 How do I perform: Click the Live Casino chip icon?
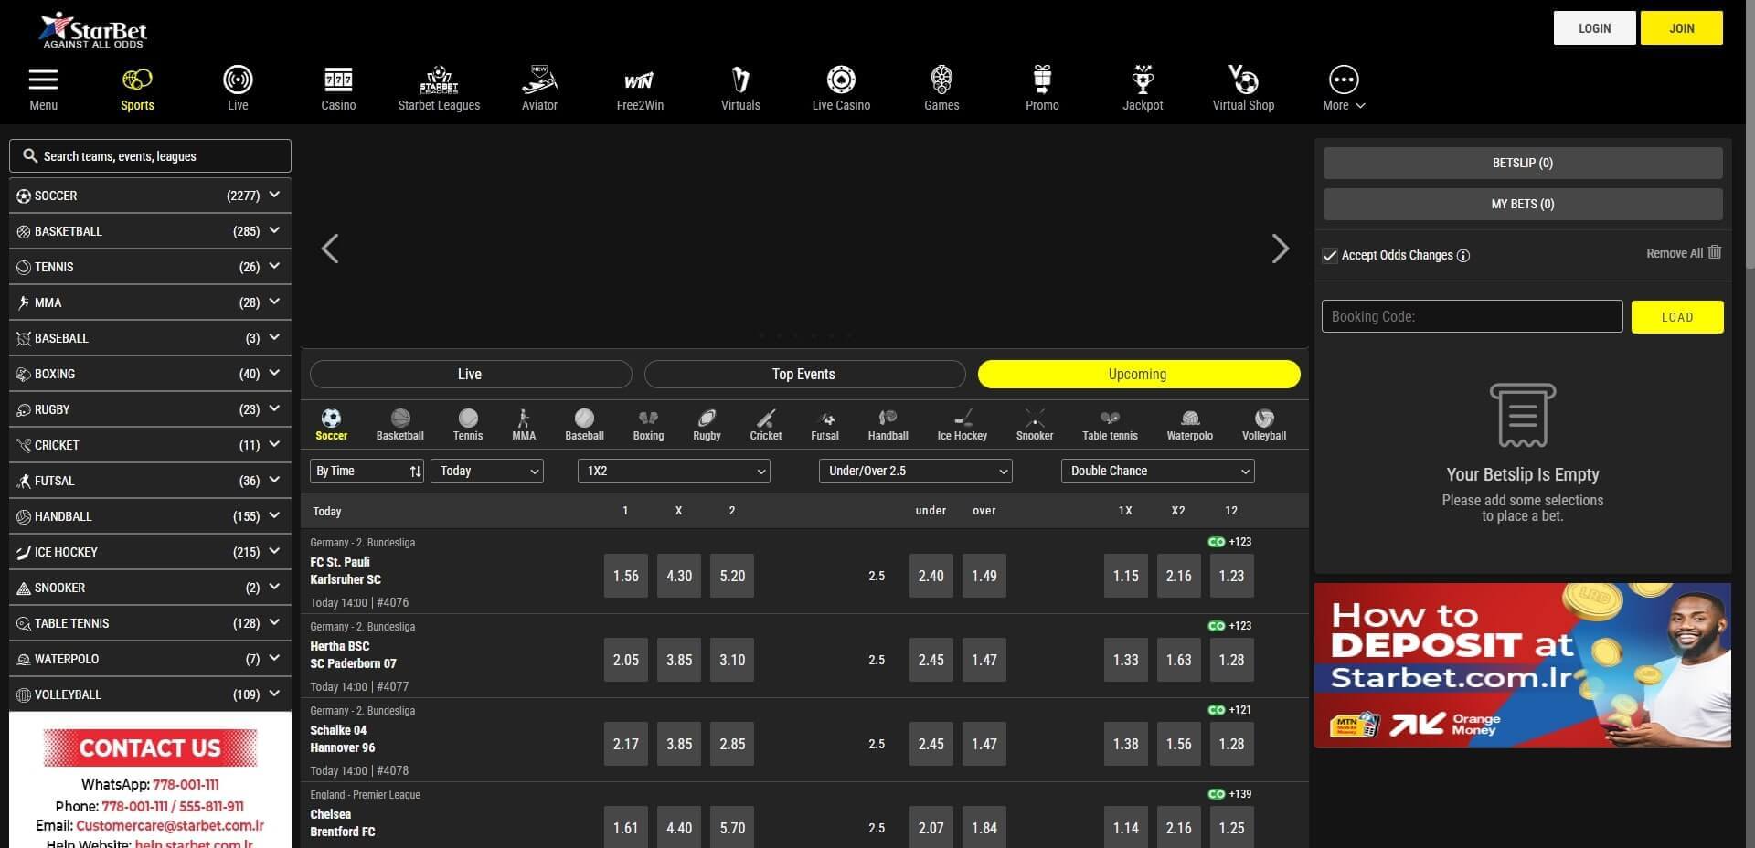point(841,80)
